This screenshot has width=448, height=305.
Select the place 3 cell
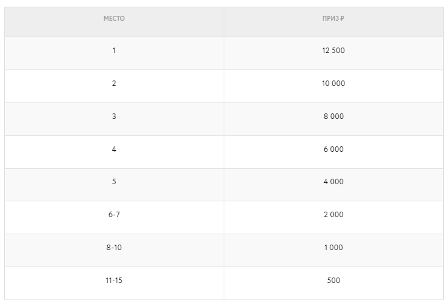point(114,117)
